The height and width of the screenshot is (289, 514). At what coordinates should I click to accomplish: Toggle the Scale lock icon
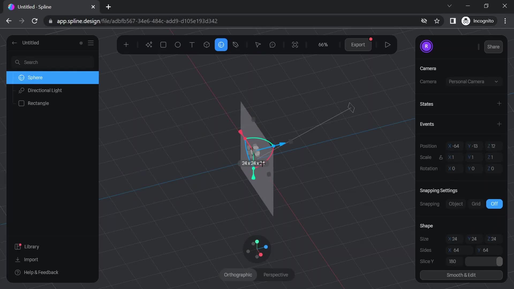[x=441, y=157]
